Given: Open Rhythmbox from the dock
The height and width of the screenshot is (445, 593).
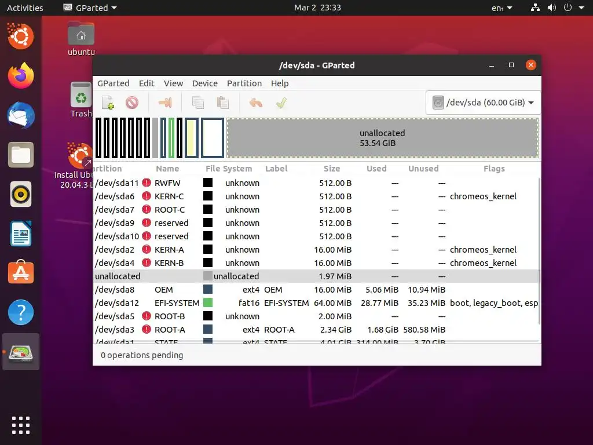Looking at the screenshot, I should click(21, 195).
